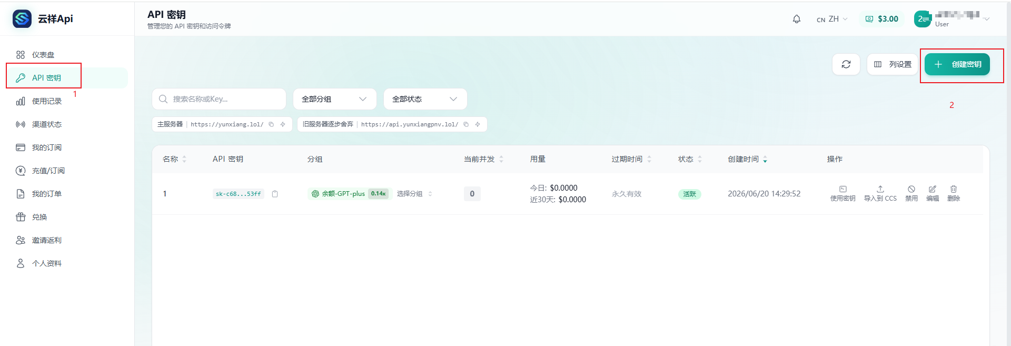Click the user avatar icon

(923, 19)
